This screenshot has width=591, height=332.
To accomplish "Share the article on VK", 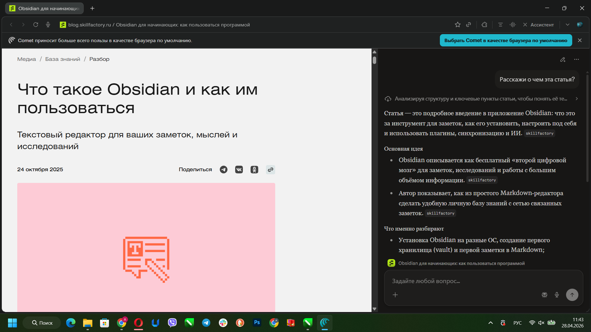I will [x=239, y=170].
